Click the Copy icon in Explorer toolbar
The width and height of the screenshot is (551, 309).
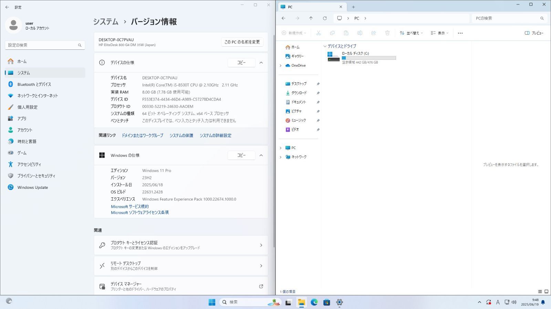(332, 33)
